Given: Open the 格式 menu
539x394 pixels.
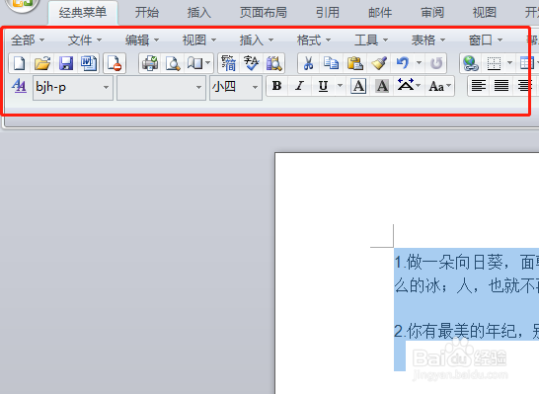Looking at the screenshot, I should coord(314,40).
